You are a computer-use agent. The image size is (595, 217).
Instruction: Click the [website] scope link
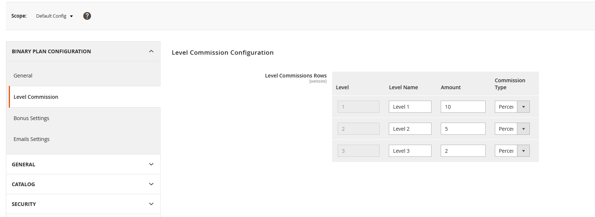(318, 81)
